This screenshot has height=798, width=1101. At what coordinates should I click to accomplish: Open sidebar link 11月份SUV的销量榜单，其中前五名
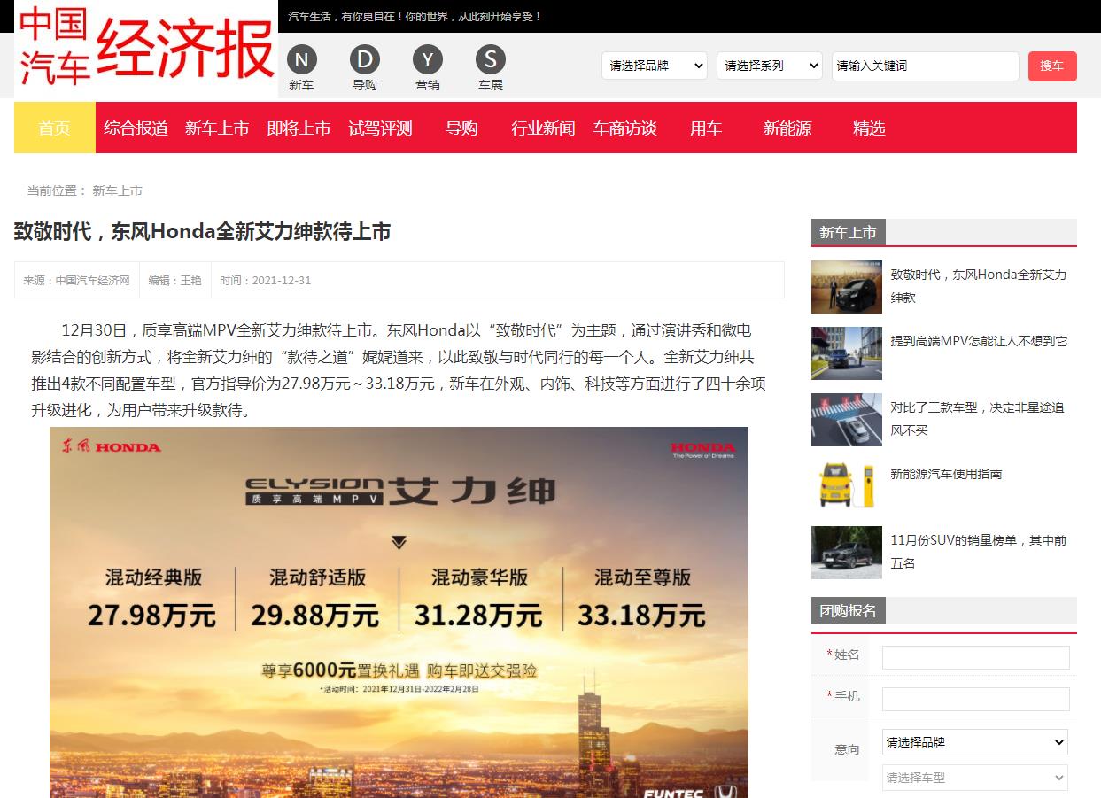tap(978, 552)
